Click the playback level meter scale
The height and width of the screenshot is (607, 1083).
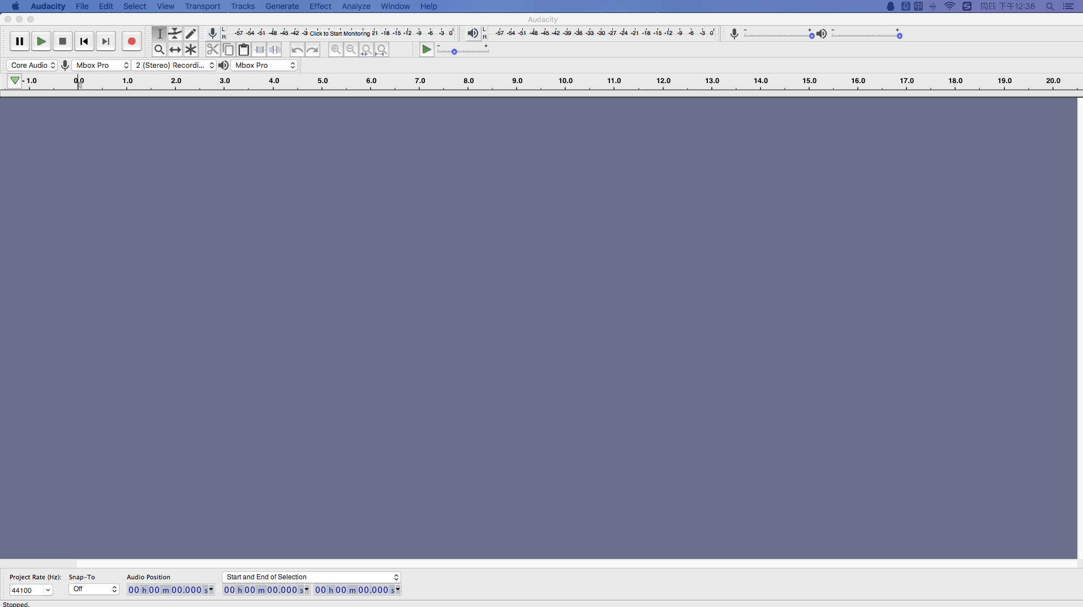[604, 33]
